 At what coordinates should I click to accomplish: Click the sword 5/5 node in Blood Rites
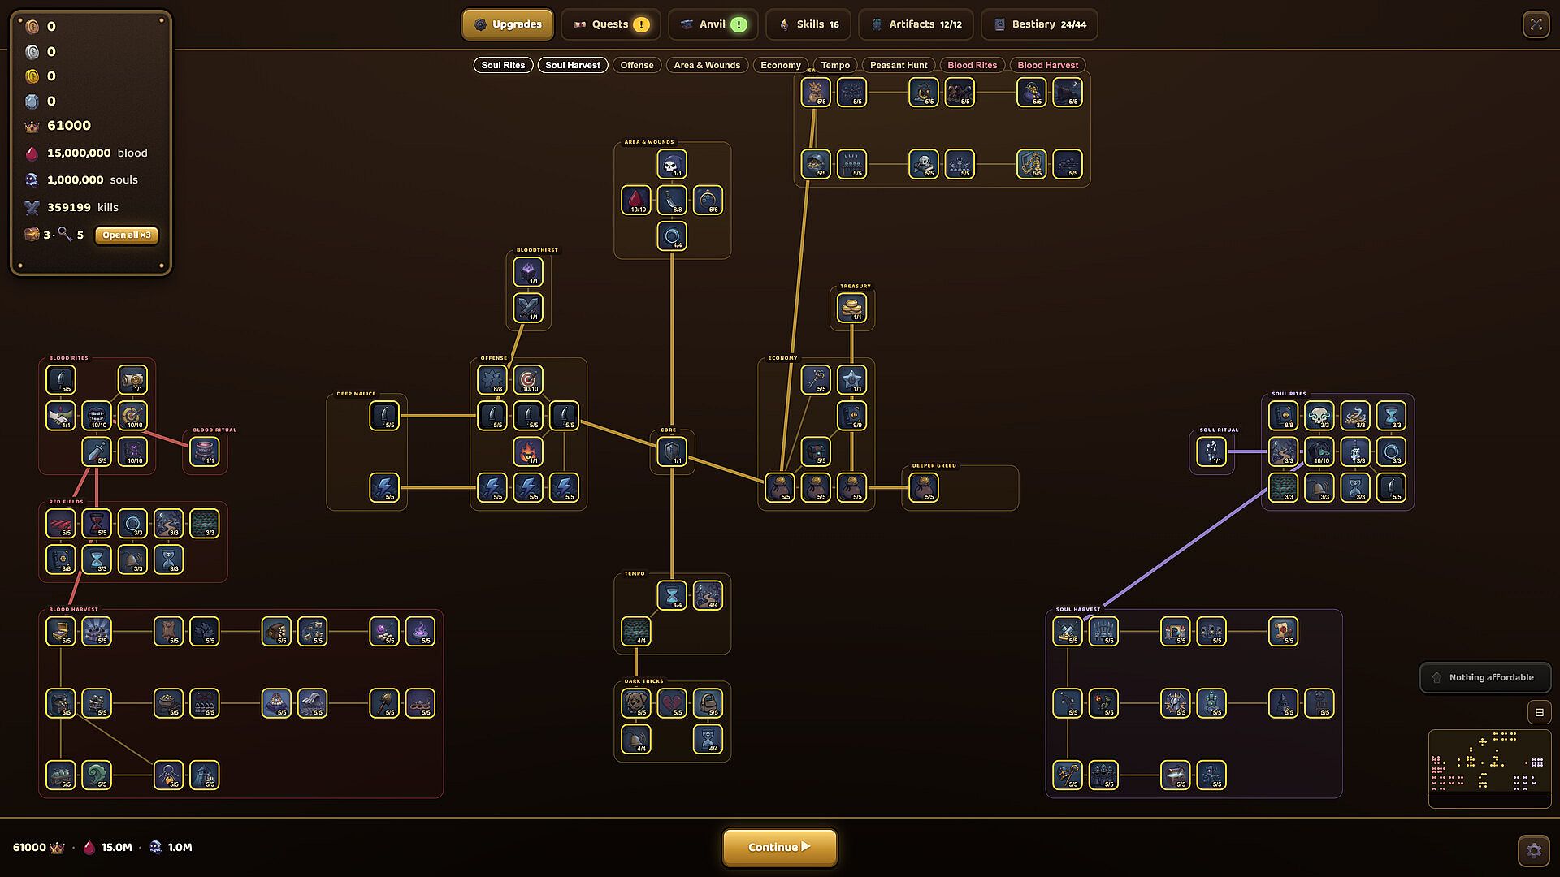pyautogui.click(x=97, y=451)
